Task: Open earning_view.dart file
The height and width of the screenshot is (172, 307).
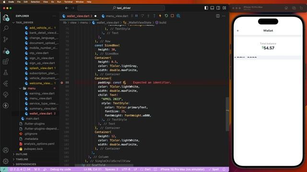Action: [x=42, y=94]
